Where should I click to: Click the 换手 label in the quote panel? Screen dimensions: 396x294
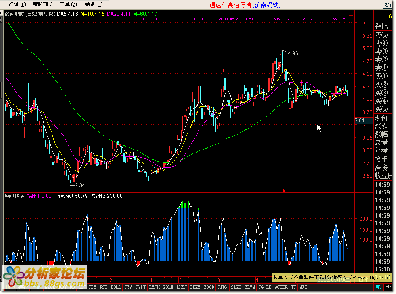tap(381, 159)
